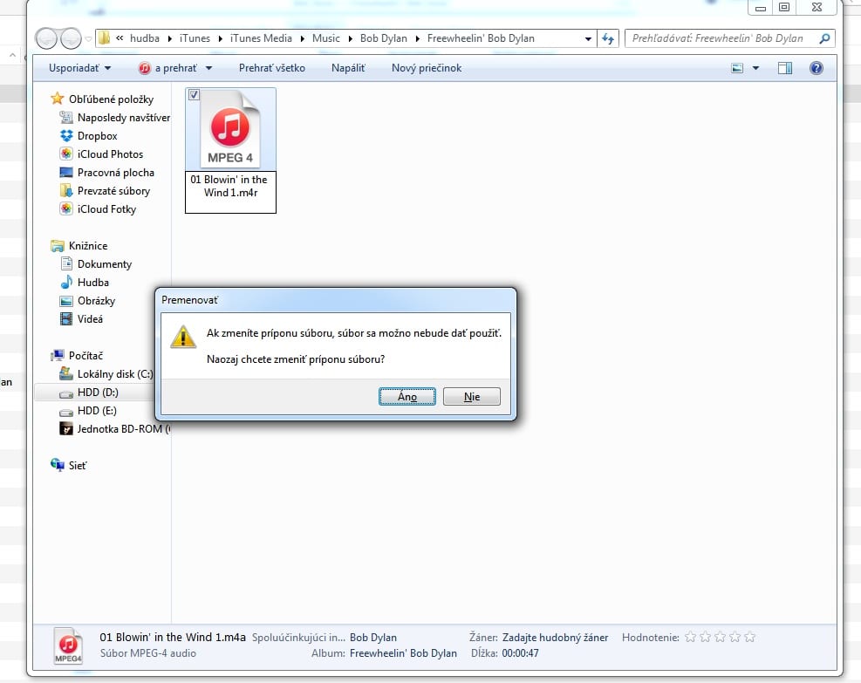Open iCloud Fotky in the sidebar
This screenshot has width=861, height=683.
pos(106,209)
